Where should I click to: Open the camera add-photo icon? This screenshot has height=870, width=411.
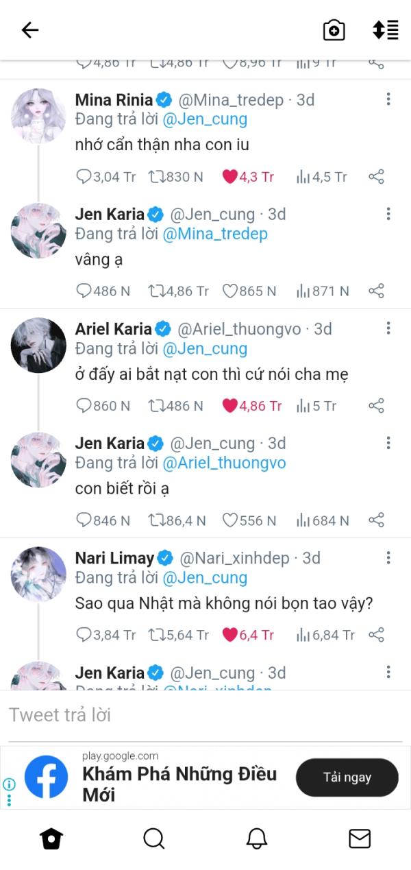(334, 30)
